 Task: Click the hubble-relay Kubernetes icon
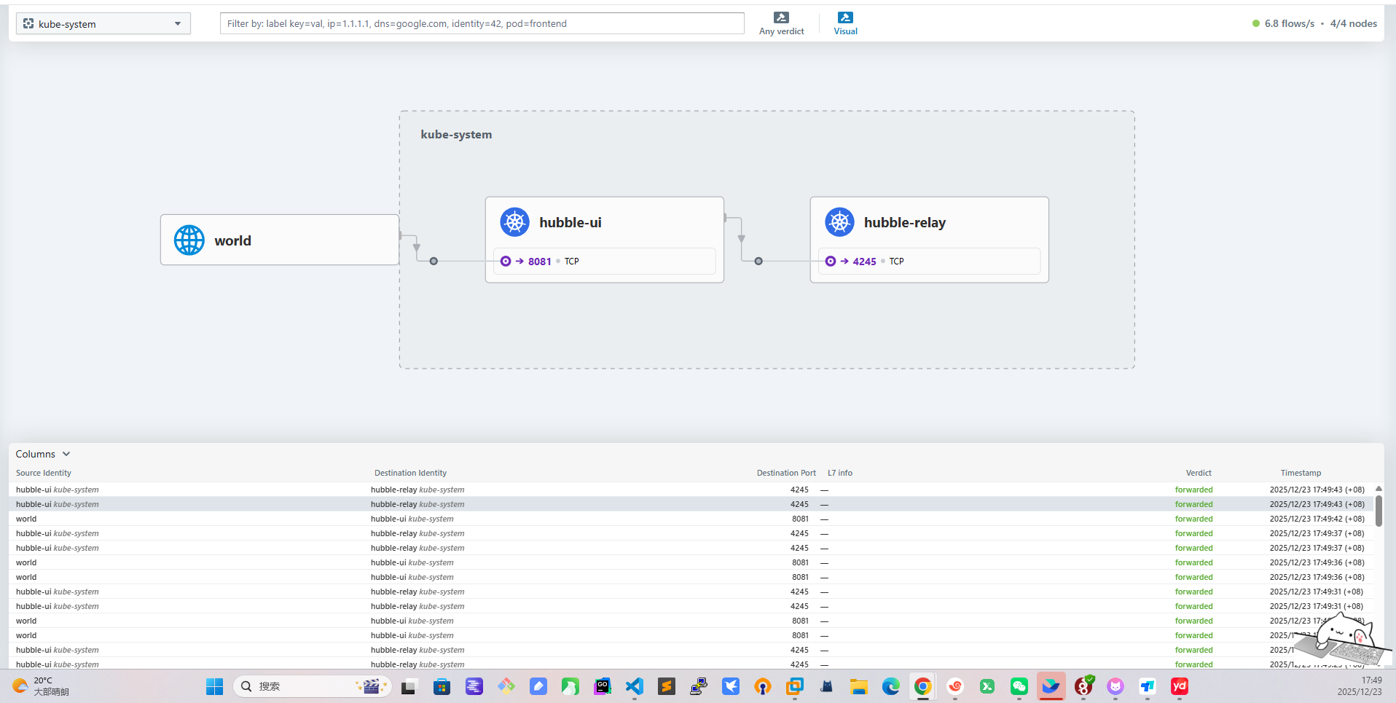pyautogui.click(x=839, y=222)
